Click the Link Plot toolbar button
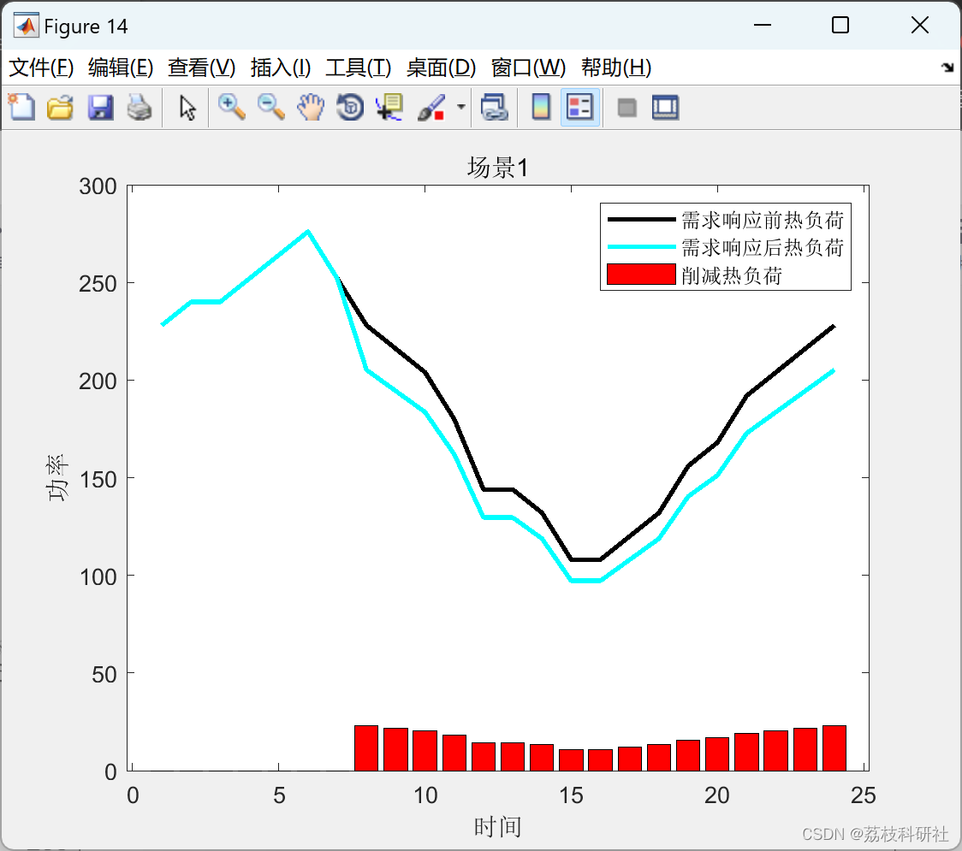 tap(494, 107)
